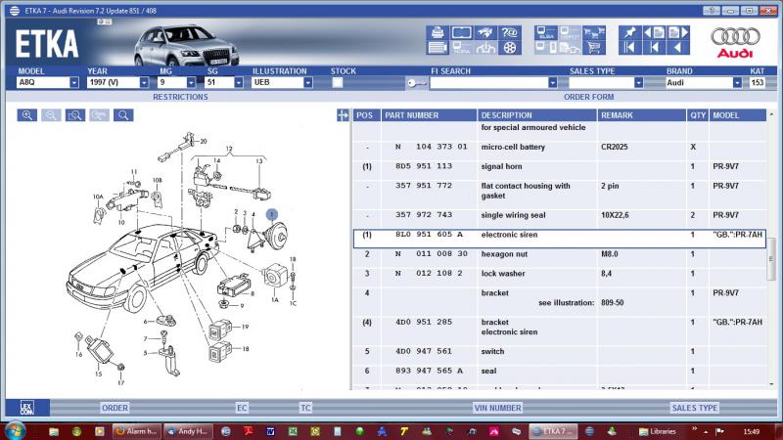783x440 pixels.
Task: Click the VIN NUMBER button
Action: pos(497,408)
